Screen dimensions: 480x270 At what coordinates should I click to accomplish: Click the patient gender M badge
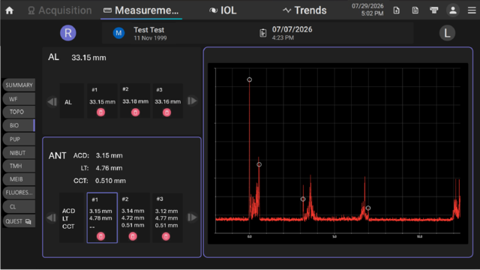tap(118, 33)
